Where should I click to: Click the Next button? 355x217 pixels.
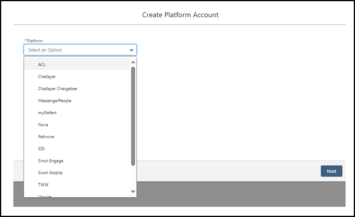[331, 171]
